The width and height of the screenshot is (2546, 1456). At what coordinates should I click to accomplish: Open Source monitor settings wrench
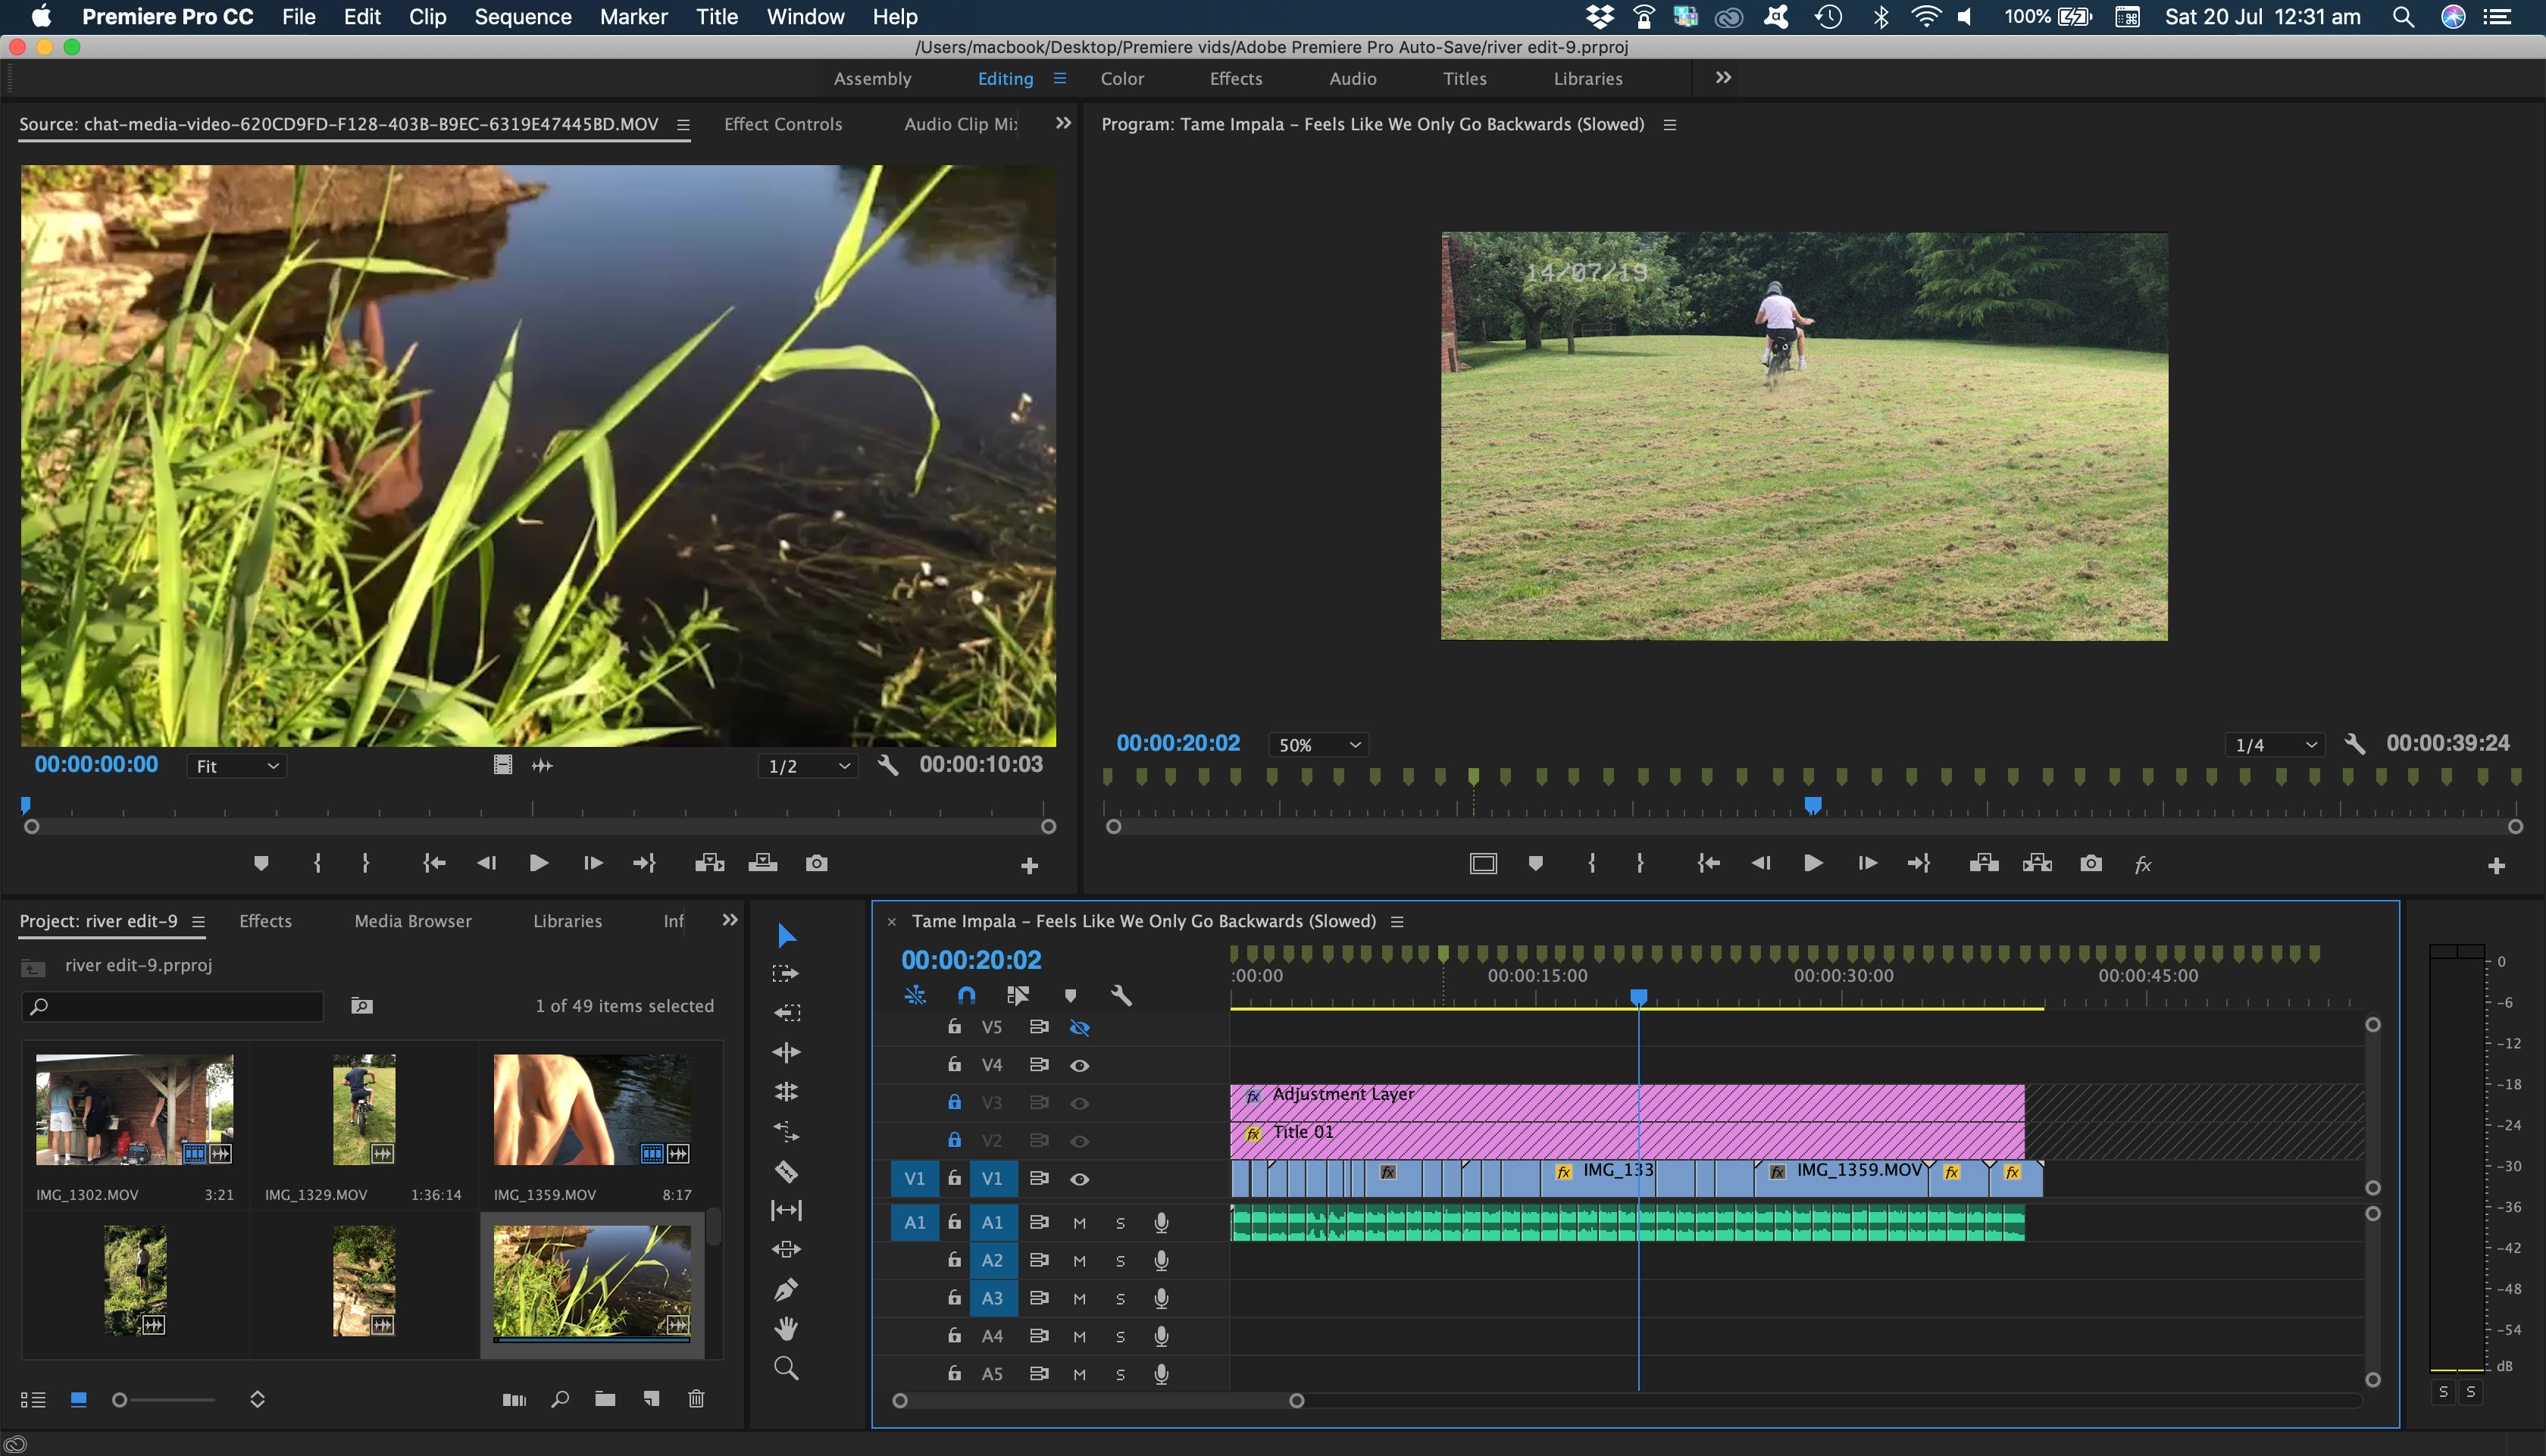887,765
